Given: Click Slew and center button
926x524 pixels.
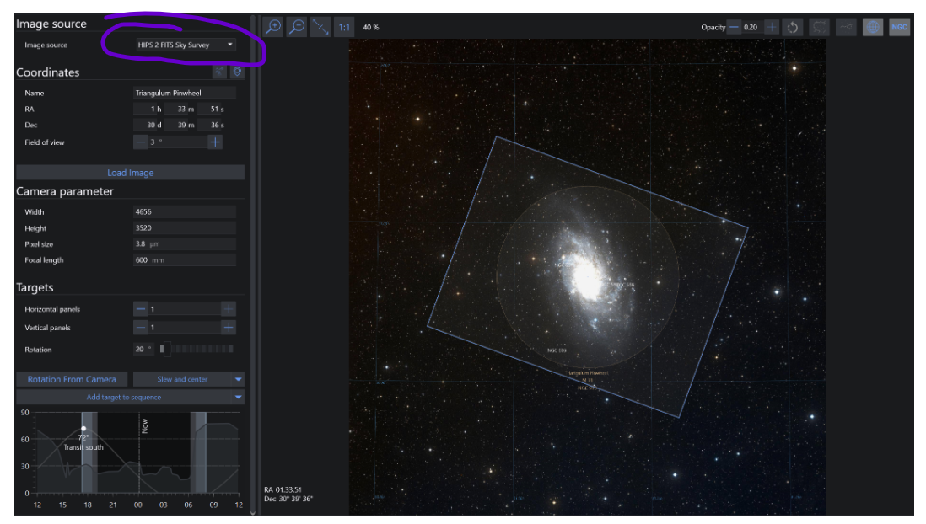Looking at the screenshot, I should 182,379.
